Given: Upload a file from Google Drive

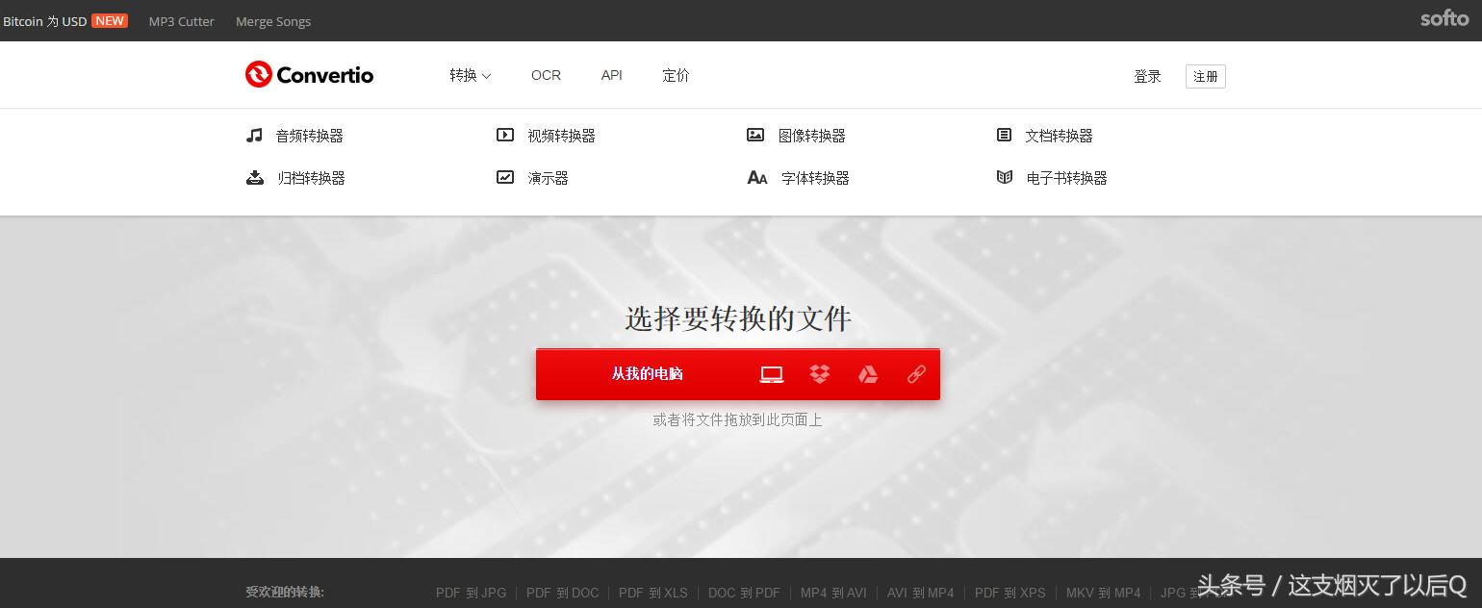Looking at the screenshot, I should [x=867, y=374].
